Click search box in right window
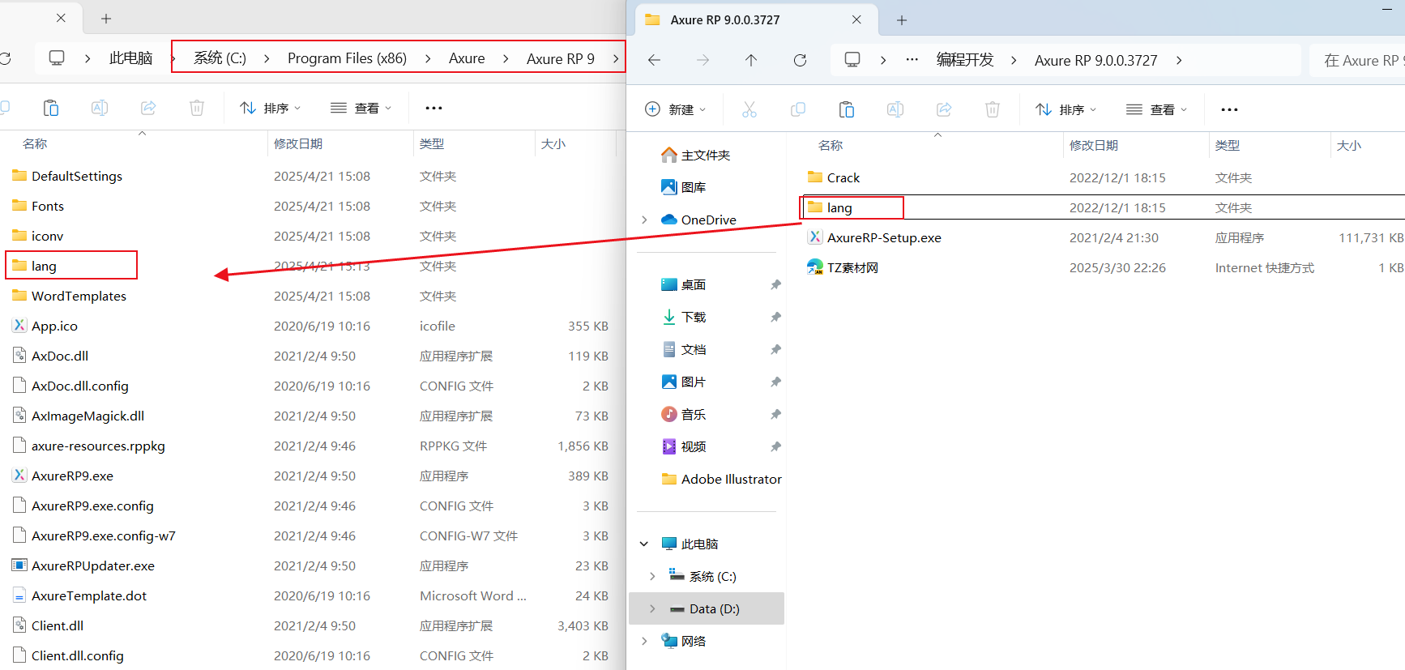The height and width of the screenshot is (670, 1405). point(1358,60)
